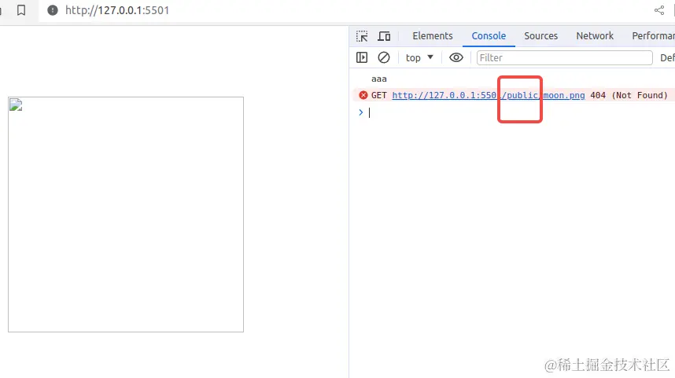675x378 pixels.
Task: Show the console sidebar icon
Action: coord(362,57)
